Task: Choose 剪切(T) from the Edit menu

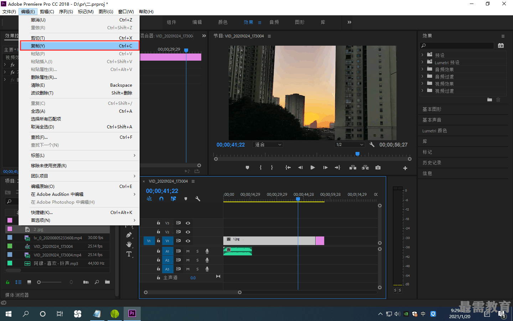Action: pyautogui.click(x=79, y=38)
